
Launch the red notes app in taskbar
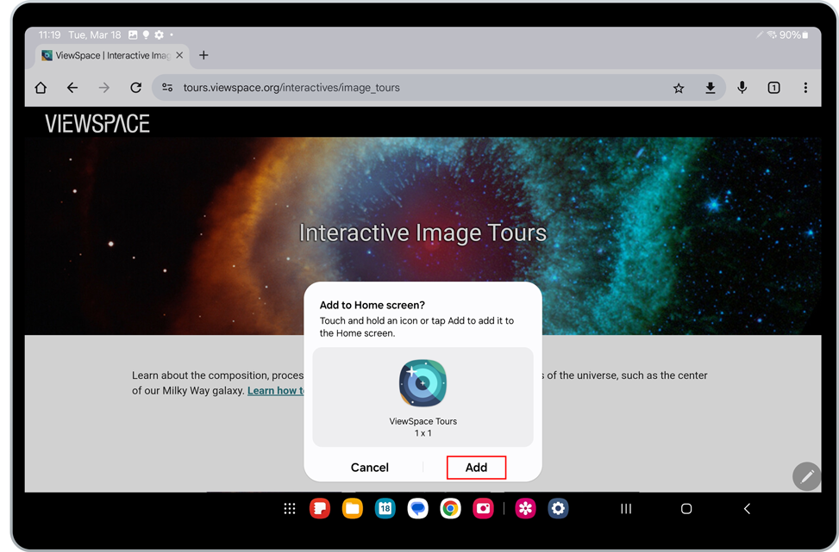(319, 509)
